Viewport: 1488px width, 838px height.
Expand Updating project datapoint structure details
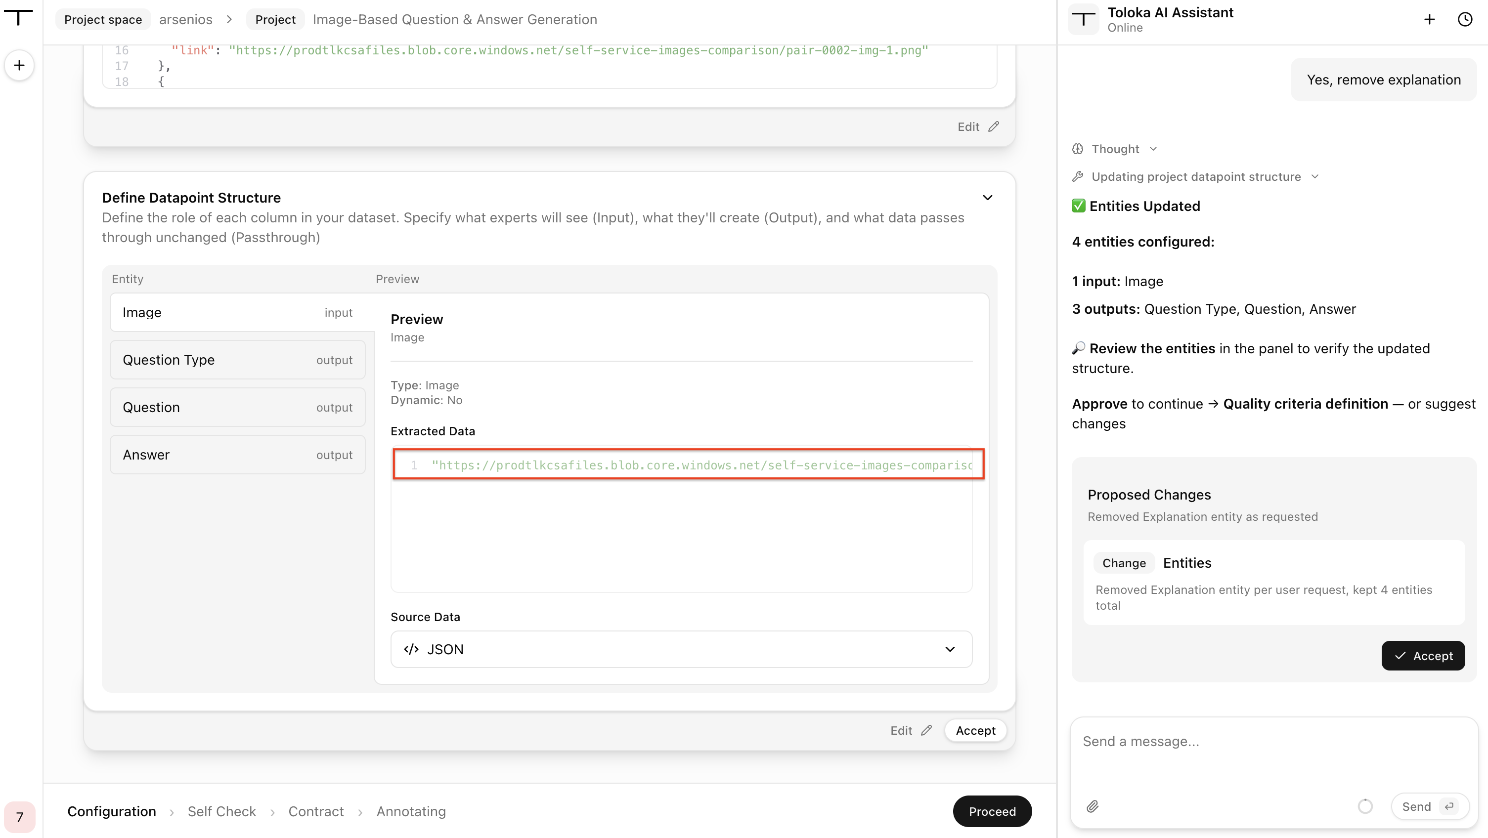point(1196,177)
